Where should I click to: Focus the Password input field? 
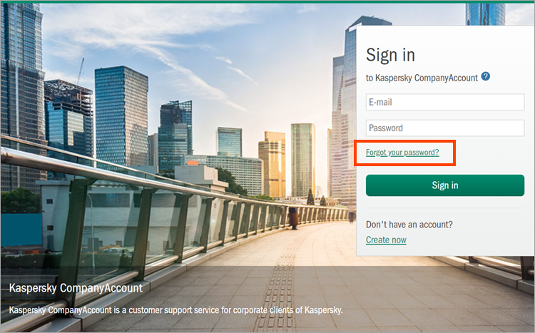445,128
